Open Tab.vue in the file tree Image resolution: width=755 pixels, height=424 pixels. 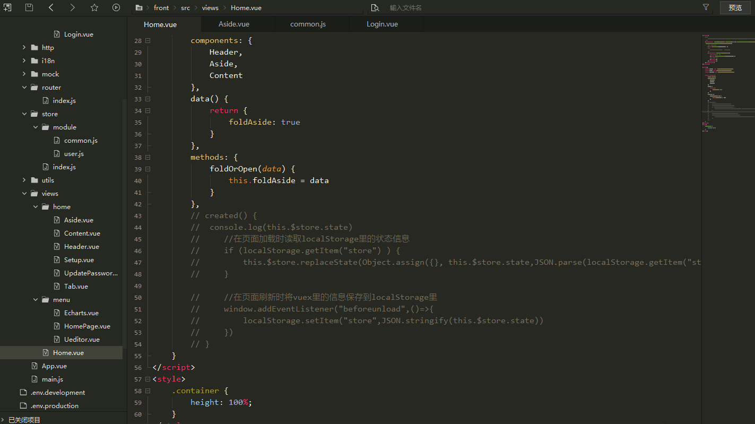click(76, 286)
